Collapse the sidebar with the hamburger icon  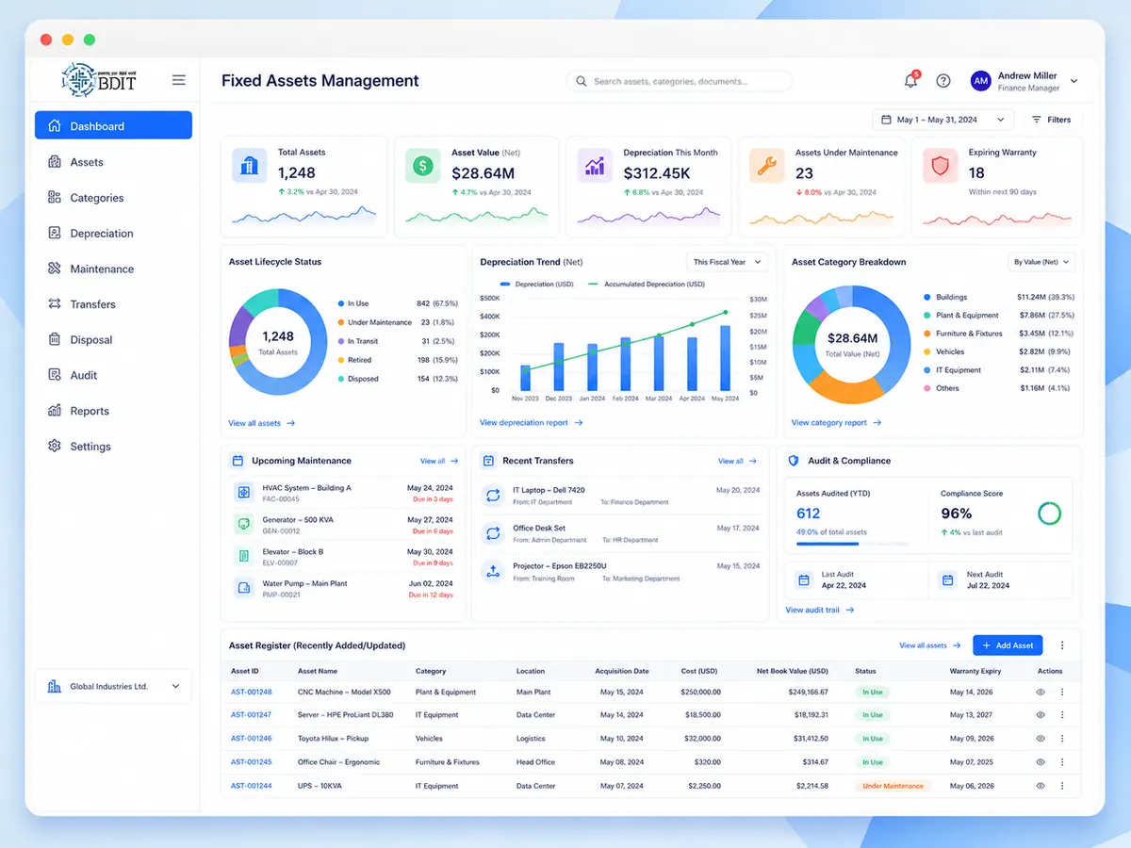179,80
